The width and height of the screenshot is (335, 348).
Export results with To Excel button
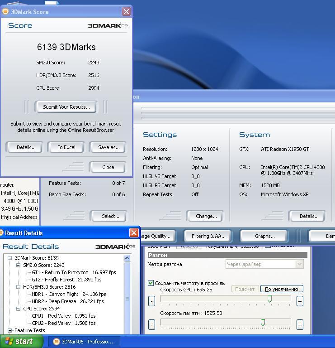point(66,147)
